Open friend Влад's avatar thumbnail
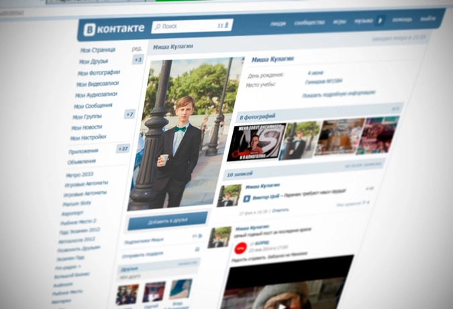 181,288
